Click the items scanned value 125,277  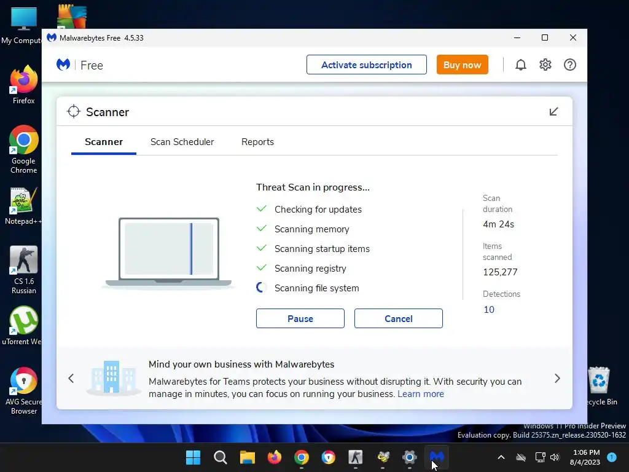click(x=500, y=272)
